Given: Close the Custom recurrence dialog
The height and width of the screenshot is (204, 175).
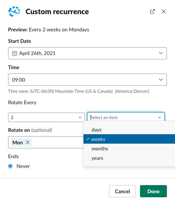Looking at the screenshot, I should [164, 11].
